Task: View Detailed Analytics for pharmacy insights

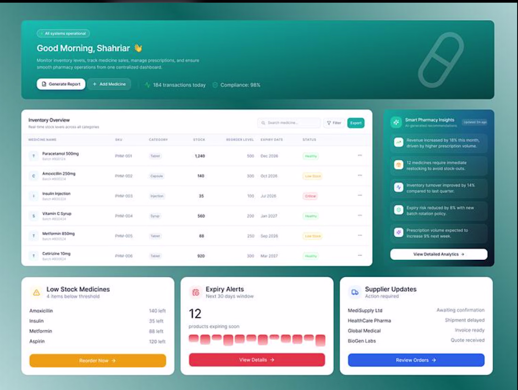Action: [x=439, y=254]
